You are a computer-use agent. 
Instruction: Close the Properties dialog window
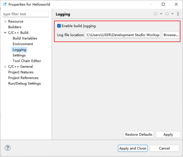176,4
